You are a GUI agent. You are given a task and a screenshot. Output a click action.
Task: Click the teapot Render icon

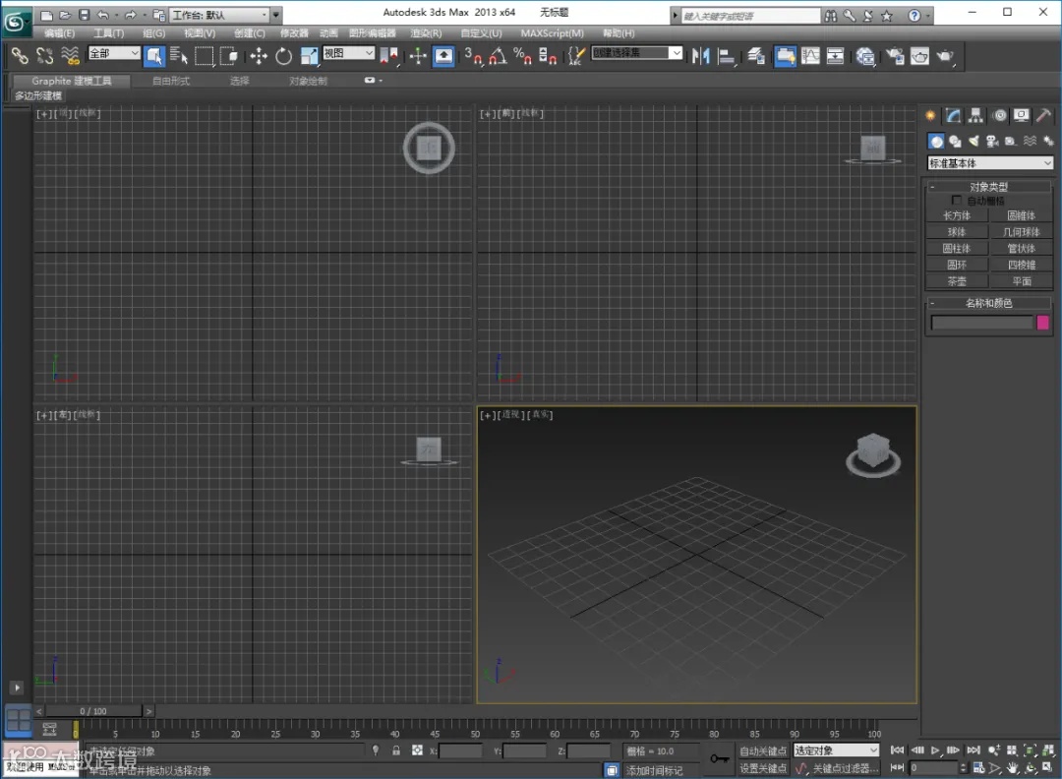pos(944,56)
